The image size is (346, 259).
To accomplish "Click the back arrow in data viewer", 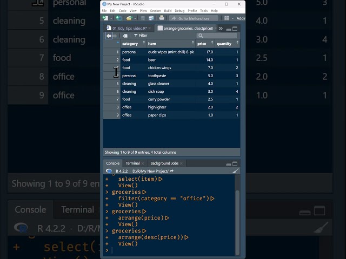I will pyautogui.click(x=109, y=36).
